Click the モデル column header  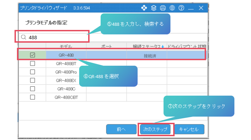click(66, 46)
